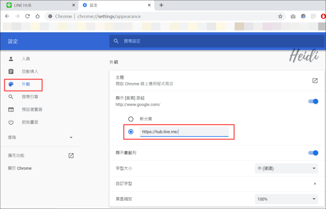Toggle 顯示 [首頁] 按鈕 switch
The image size is (326, 209).
pos(313,101)
